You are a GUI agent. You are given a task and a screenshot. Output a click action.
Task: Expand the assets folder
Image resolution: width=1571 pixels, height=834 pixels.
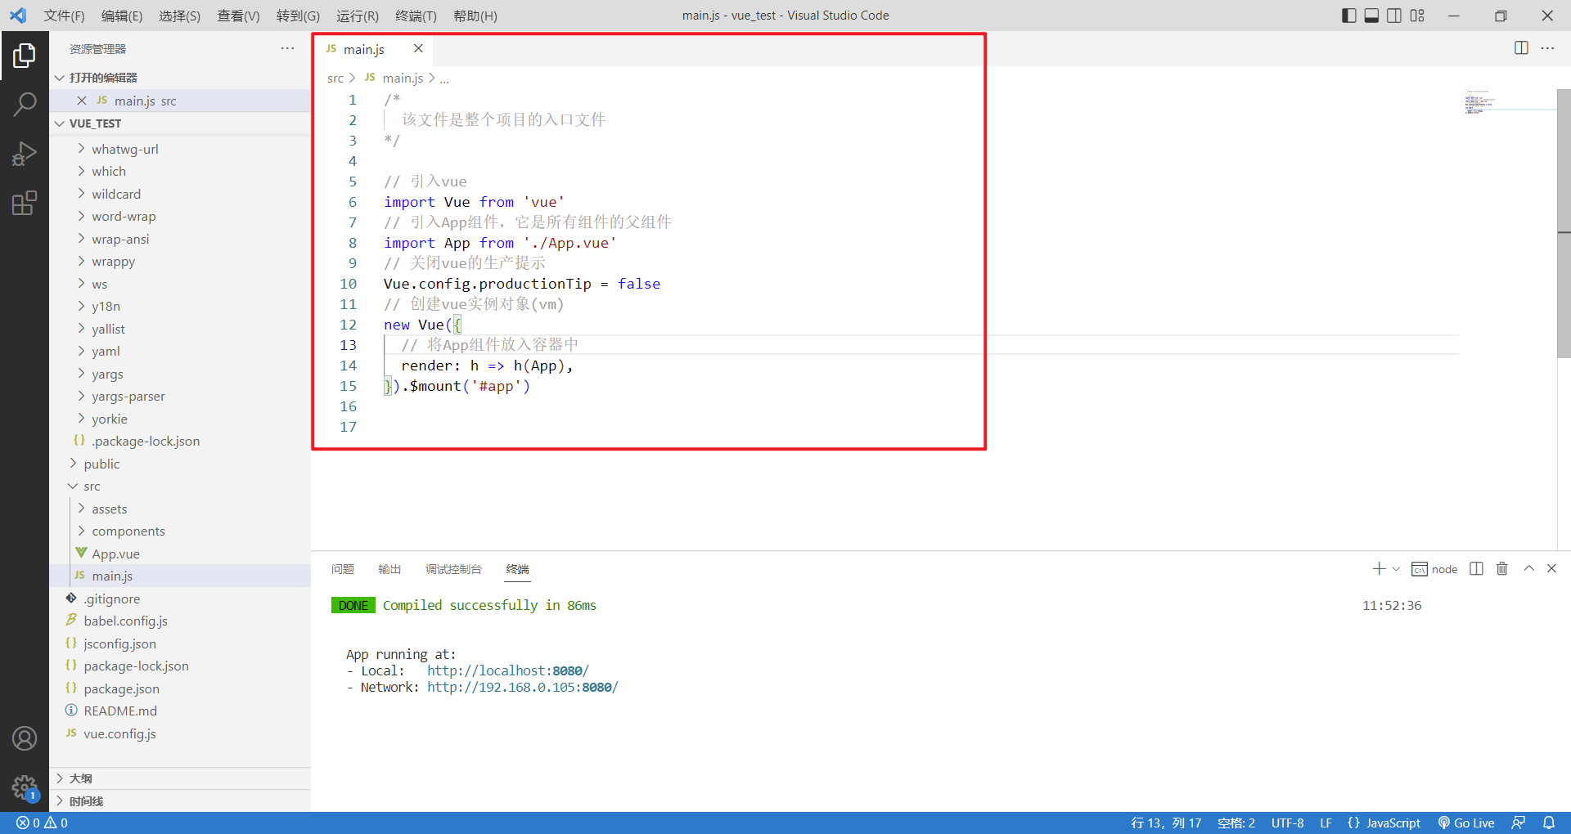tap(180, 509)
